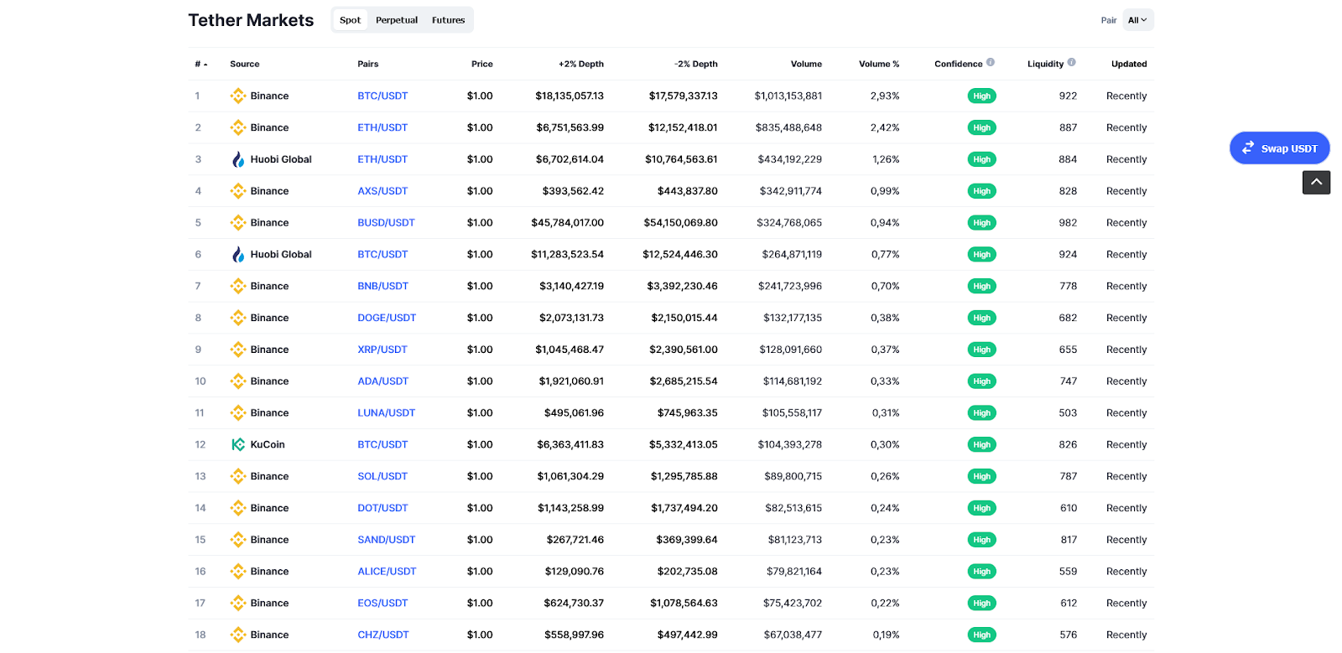Click the Binance logo beside ETH/USDT row 2

tap(238, 127)
